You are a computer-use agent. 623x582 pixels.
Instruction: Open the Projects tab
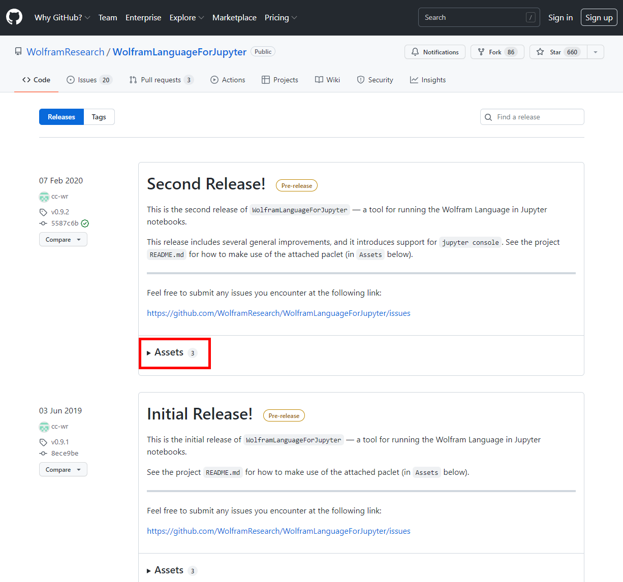tap(280, 80)
